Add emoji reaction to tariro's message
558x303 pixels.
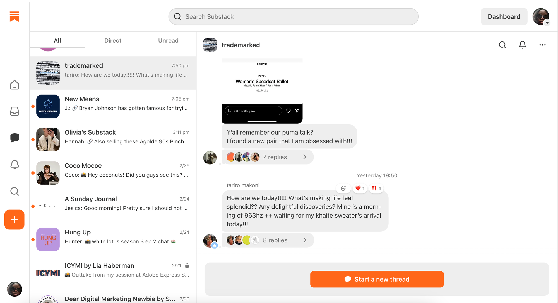click(343, 188)
